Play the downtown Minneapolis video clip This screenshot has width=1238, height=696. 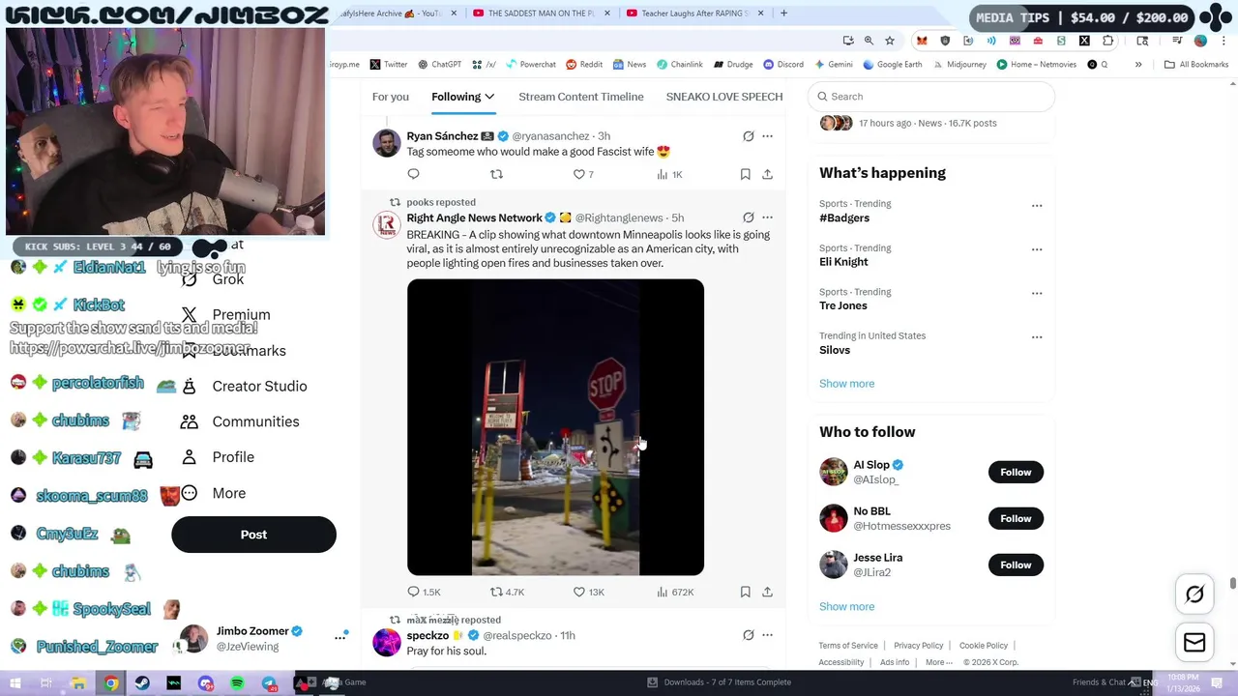555,427
